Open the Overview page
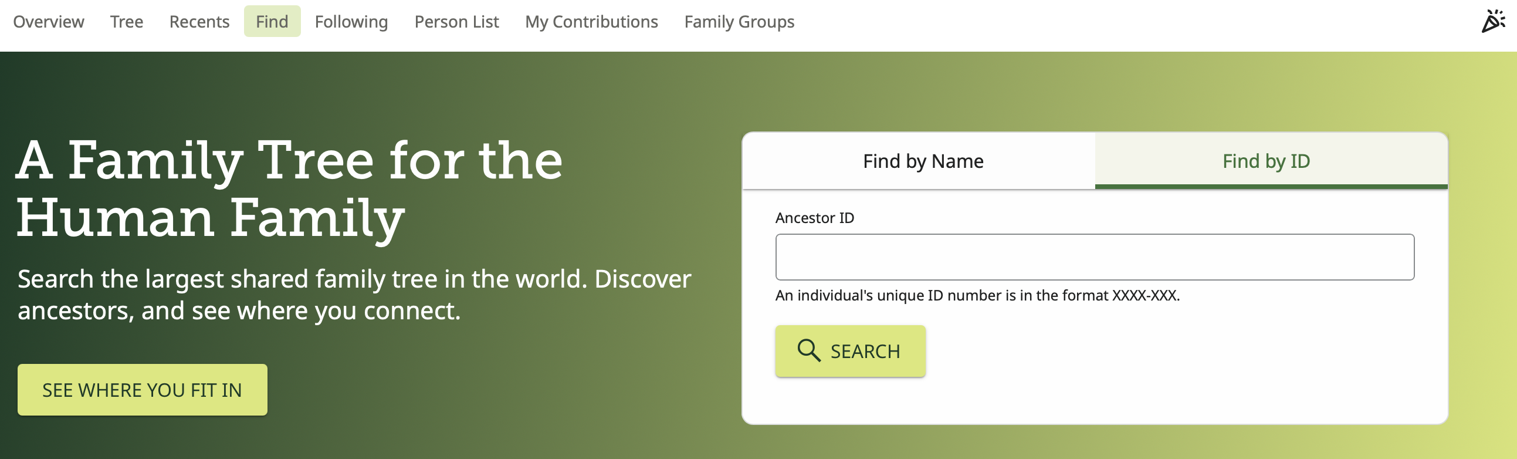The height and width of the screenshot is (459, 1517). click(x=48, y=22)
